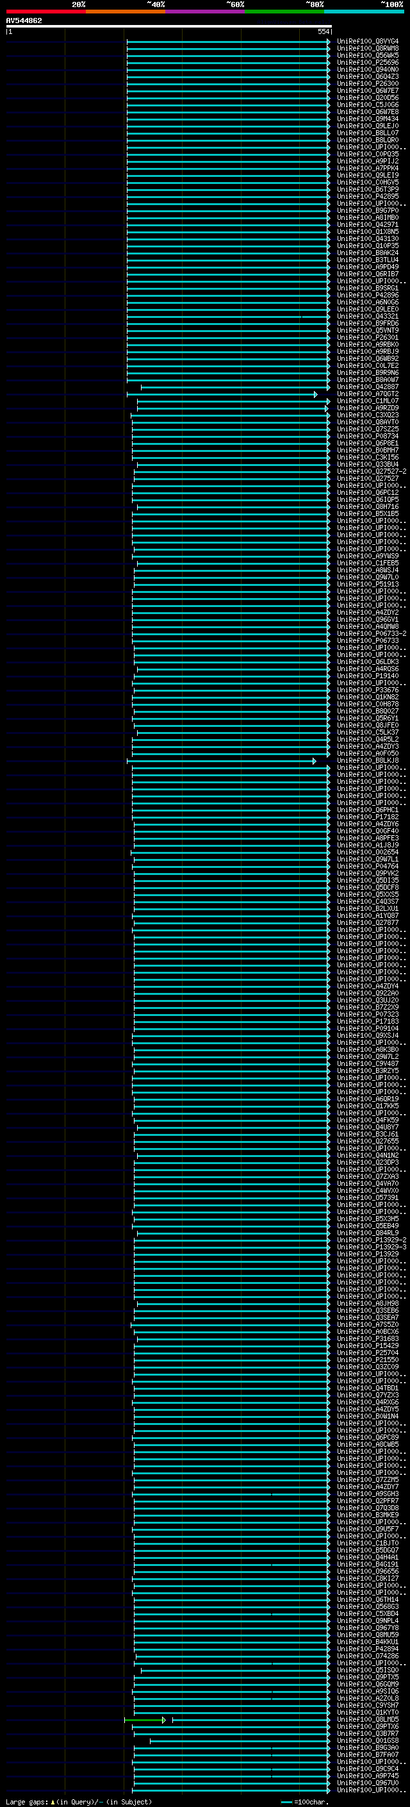
Task: Select hit label UniRef100_Q42887
Action: (367, 387)
